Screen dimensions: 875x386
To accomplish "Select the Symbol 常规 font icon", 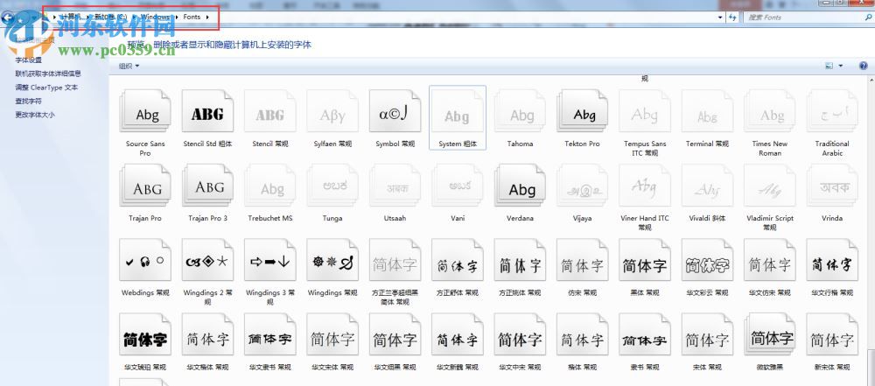I will click(x=395, y=111).
